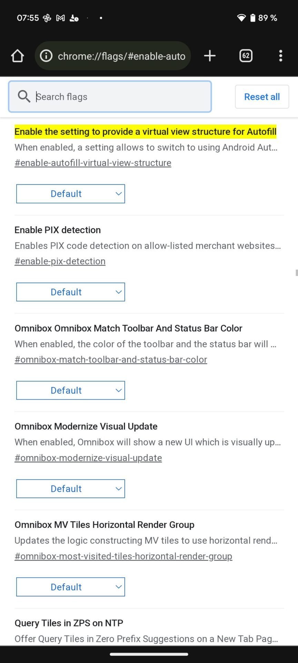Open Default dropdown for Omnibox Modernize Visual Update
This screenshot has height=663, width=298.
coord(71,489)
